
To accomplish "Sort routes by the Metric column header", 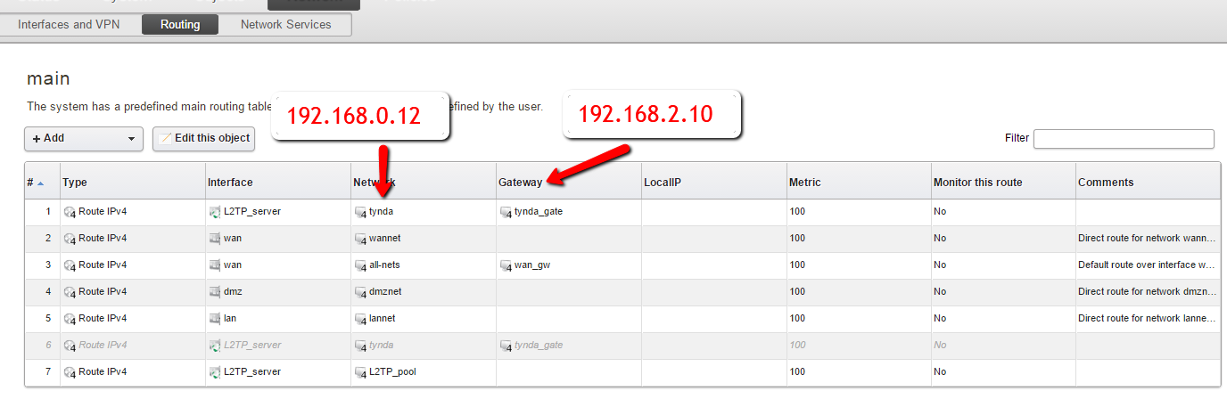I will point(804,183).
